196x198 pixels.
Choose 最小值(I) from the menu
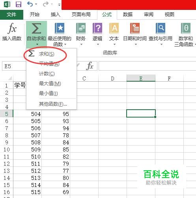click(51, 93)
